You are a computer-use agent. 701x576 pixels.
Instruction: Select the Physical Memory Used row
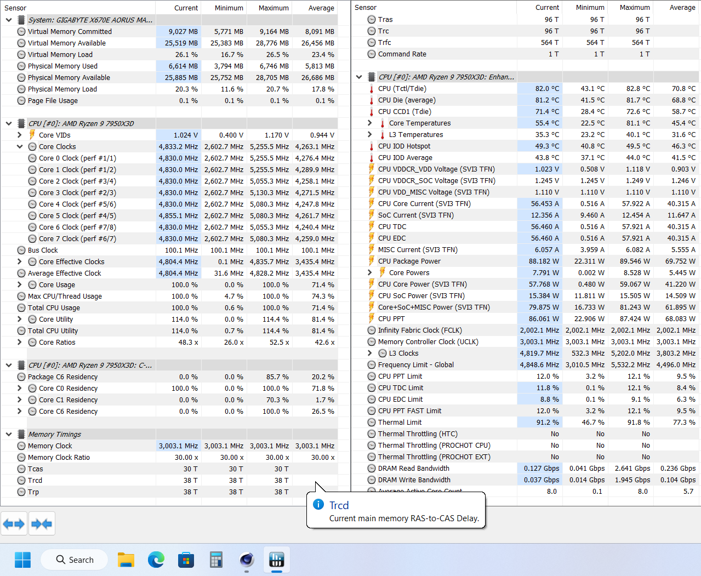click(x=169, y=66)
